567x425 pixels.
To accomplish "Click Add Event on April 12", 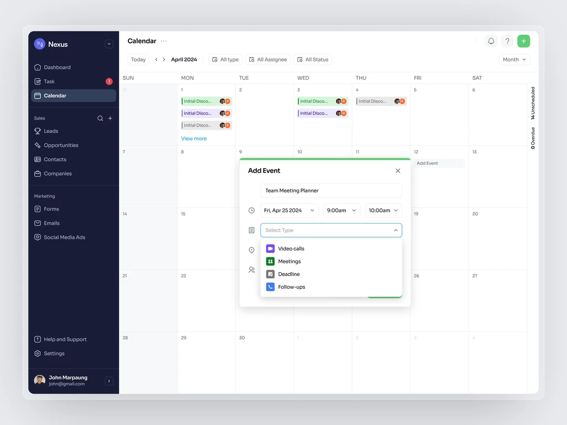I will click(x=439, y=163).
